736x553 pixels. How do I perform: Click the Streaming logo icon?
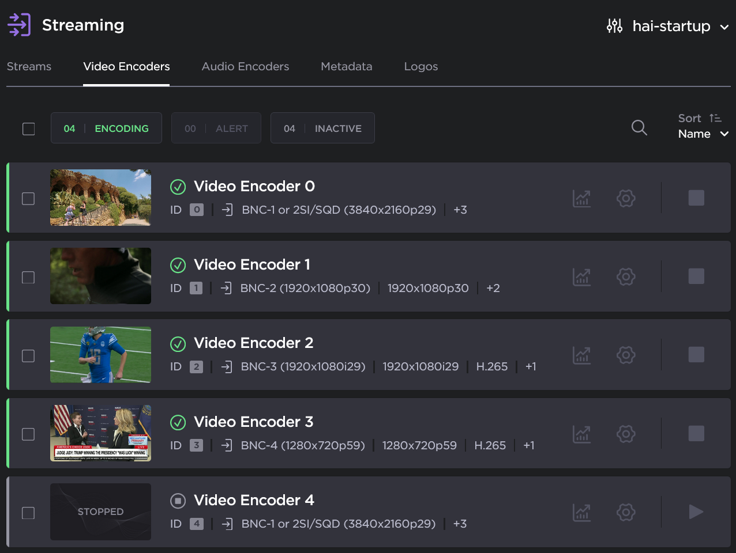pos(19,25)
